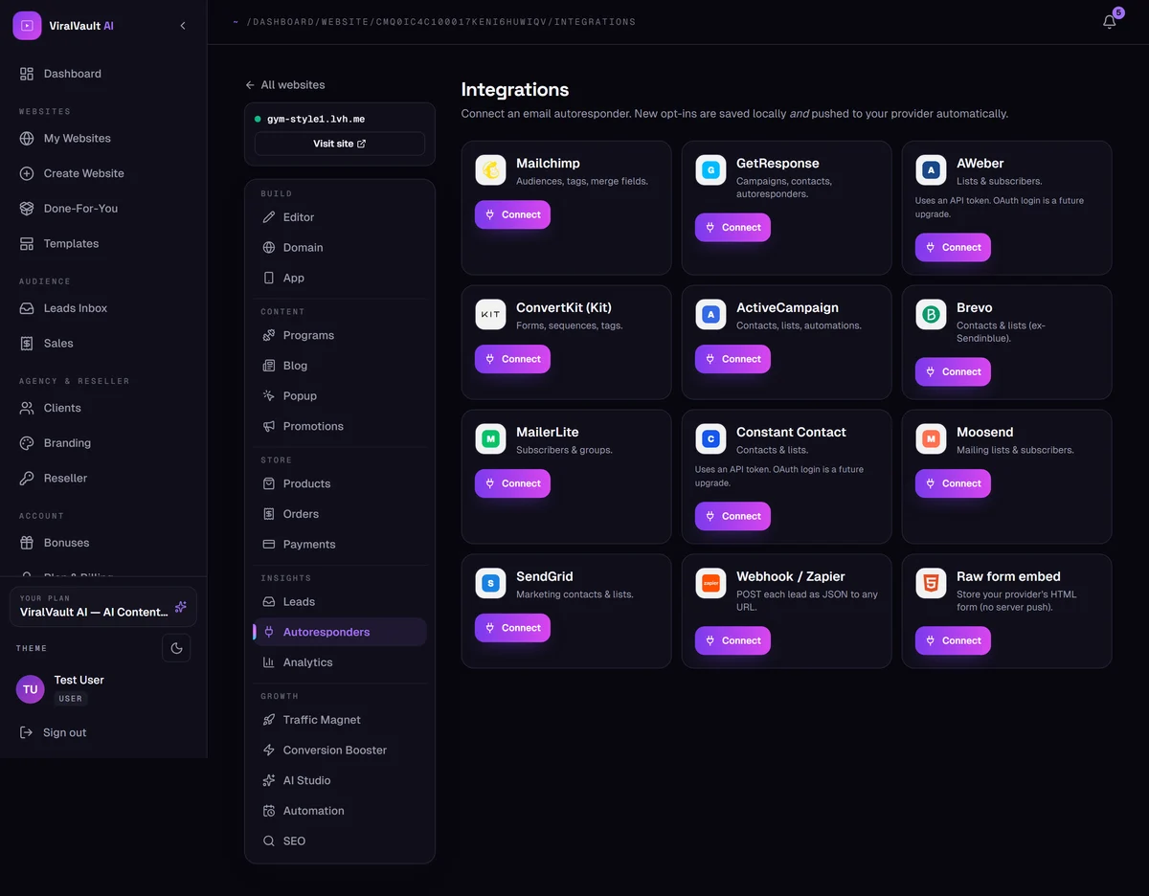Open Traffic Magnet
This screenshot has height=896, width=1149.
point(340,720)
